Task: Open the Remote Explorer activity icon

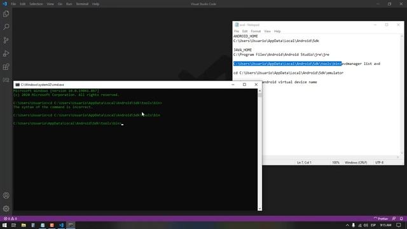Action: click(6, 80)
